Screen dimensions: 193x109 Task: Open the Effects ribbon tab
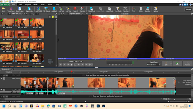pos(35,5)
